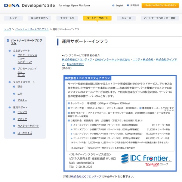
Task: Open the お問合せ contact link
Action: pyautogui.click(x=135, y=5)
